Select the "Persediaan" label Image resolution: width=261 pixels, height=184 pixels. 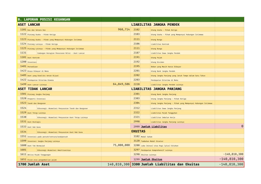32,67
